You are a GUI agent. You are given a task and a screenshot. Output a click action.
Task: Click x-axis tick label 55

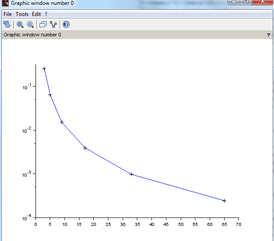195,225
